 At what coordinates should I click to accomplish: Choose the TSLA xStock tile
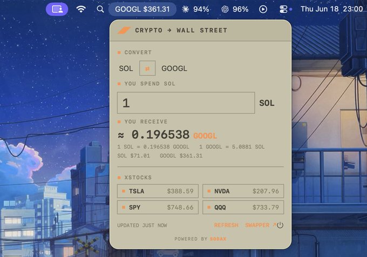tap(158, 191)
